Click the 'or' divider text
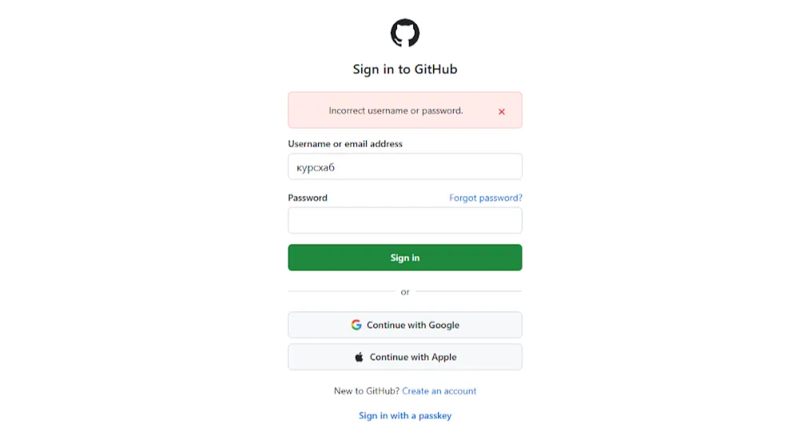The height and width of the screenshot is (446, 792). pyautogui.click(x=404, y=292)
